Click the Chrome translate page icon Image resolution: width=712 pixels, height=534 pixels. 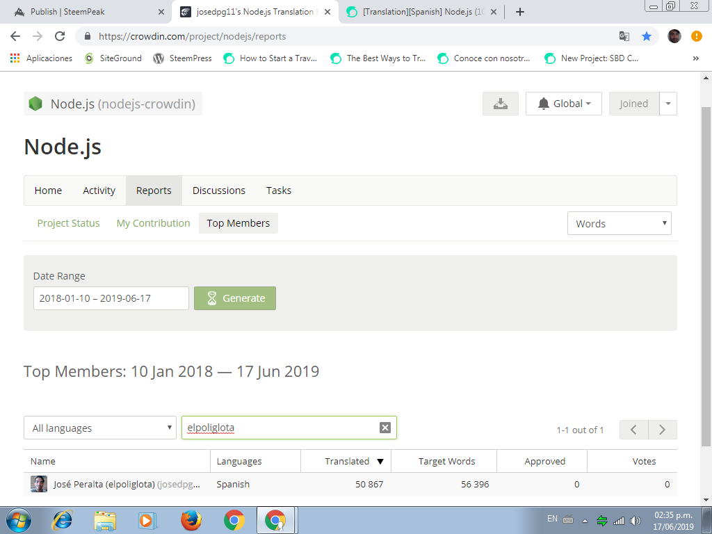[x=624, y=36]
